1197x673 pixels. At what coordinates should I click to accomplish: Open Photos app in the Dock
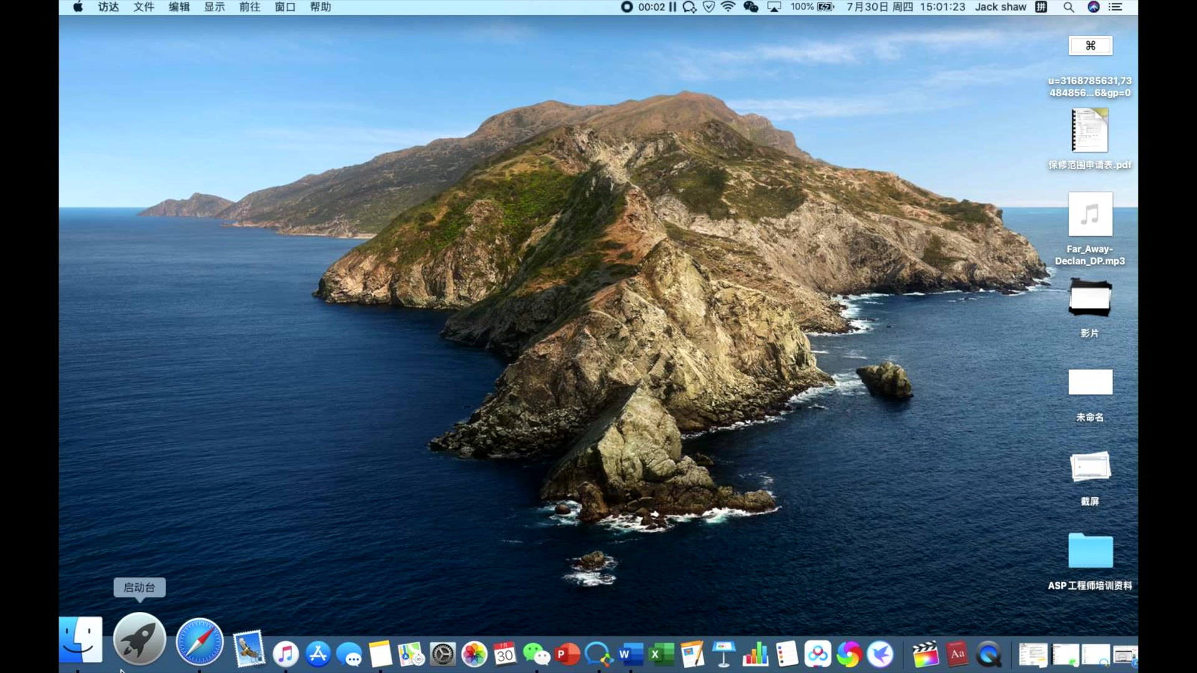pos(474,654)
